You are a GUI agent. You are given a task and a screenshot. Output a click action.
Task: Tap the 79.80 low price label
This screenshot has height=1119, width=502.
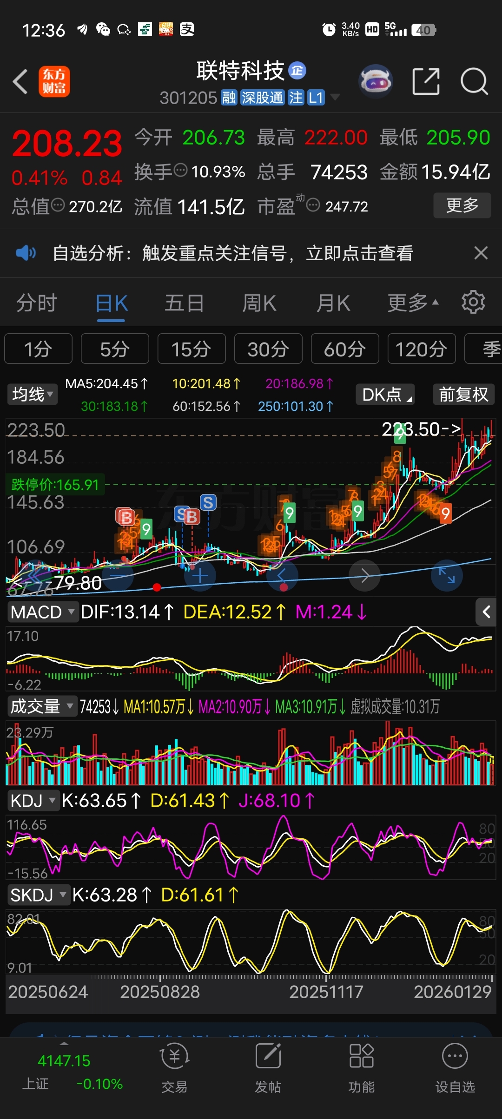[x=78, y=583]
